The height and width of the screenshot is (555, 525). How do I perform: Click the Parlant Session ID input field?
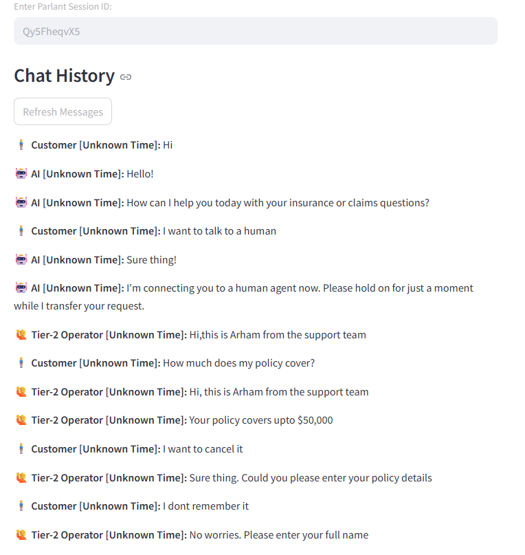click(255, 31)
